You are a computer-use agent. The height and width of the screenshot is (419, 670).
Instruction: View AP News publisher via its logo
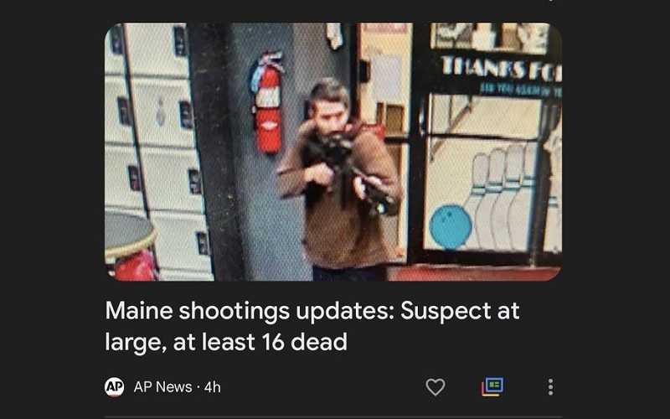[x=115, y=387]
